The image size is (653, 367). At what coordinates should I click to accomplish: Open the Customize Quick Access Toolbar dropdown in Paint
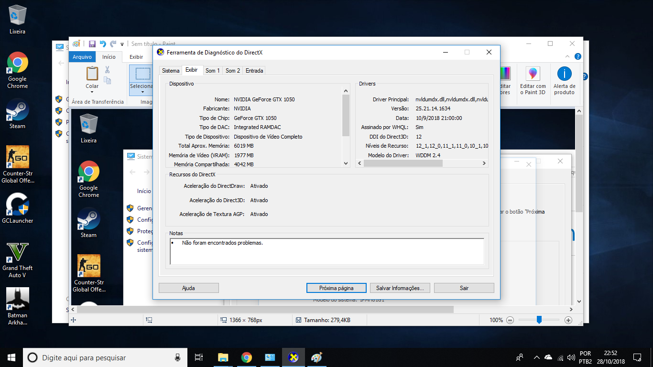pyautogui.click(x=122, y=44)
